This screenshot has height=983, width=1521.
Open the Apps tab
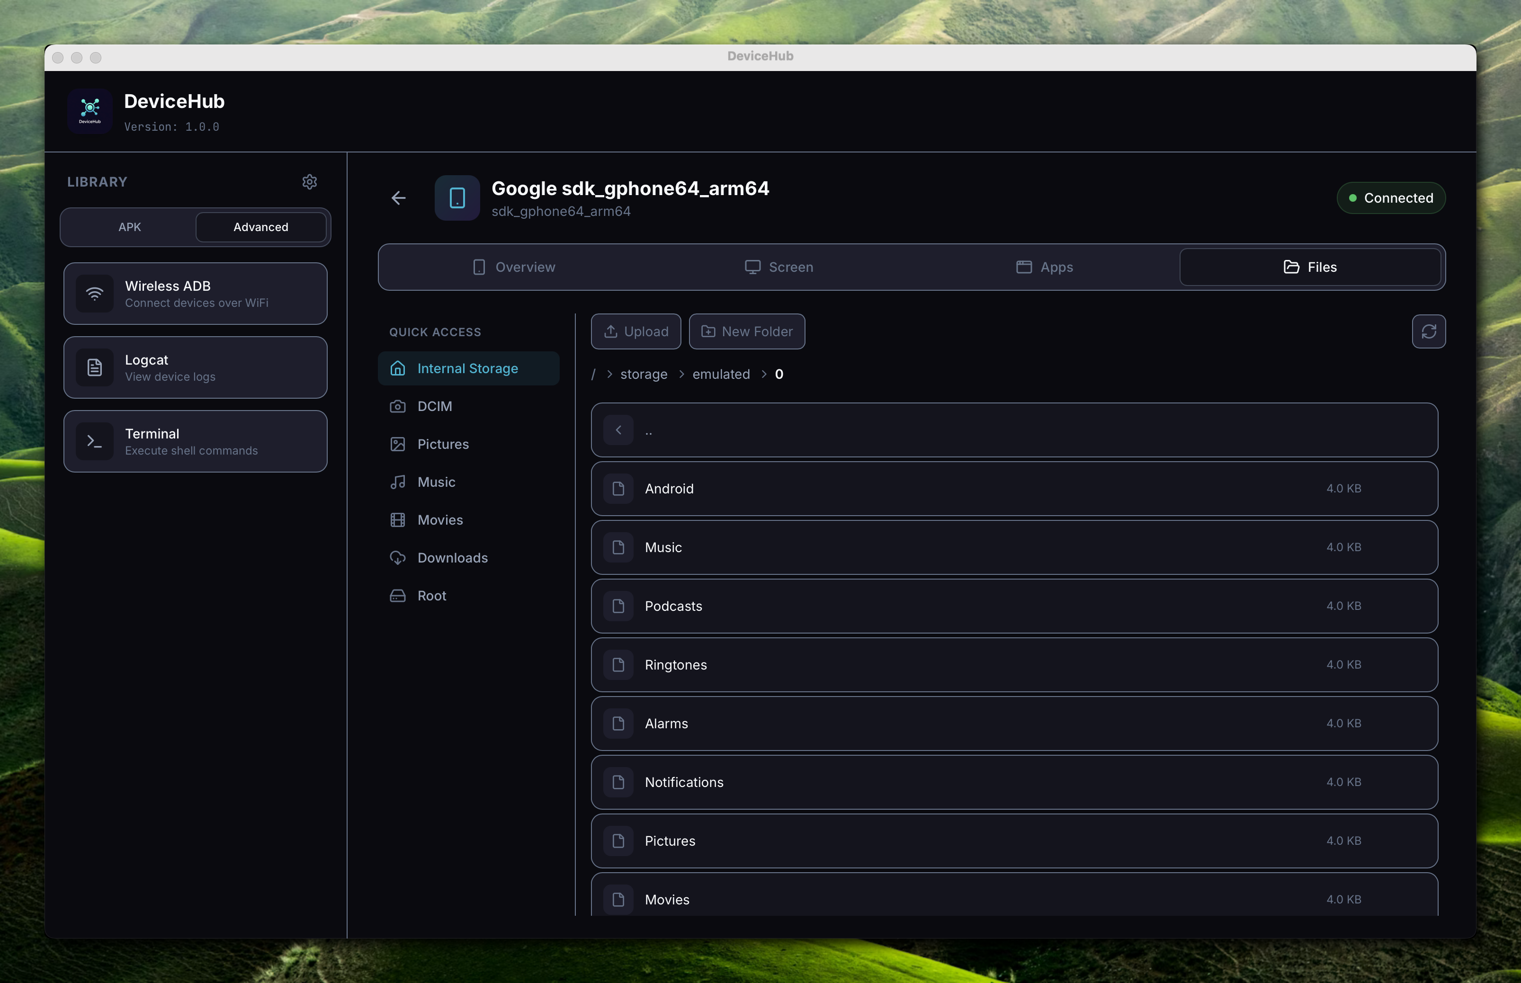tap(1044, 267)
